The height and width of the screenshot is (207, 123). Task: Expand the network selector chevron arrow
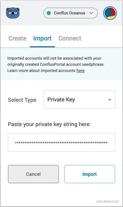(91, 13)
